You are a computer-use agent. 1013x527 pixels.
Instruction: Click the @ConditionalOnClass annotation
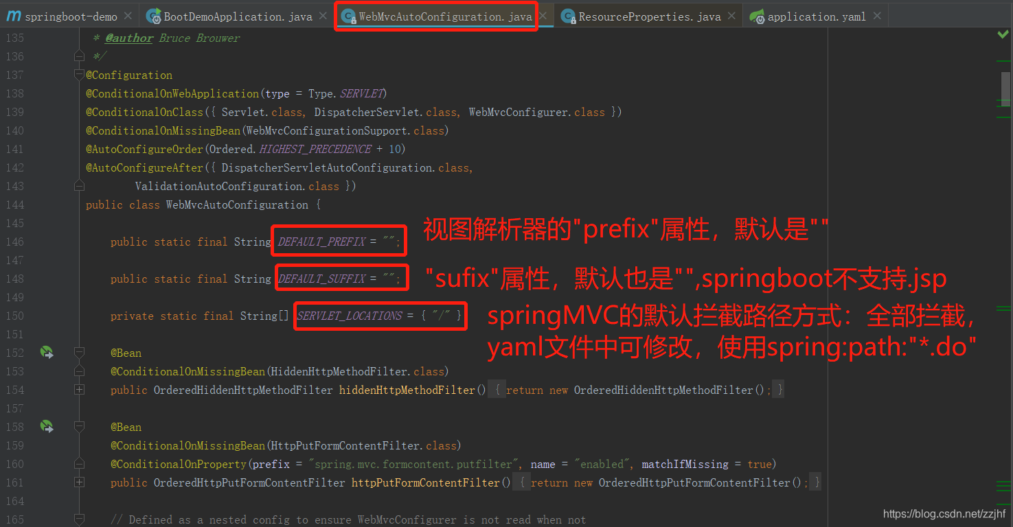145,112
